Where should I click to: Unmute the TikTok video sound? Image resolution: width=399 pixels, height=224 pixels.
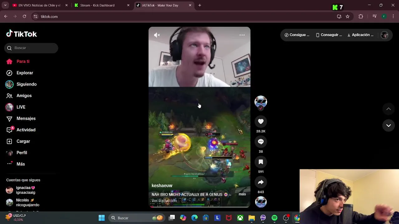click(x=157, y=35)
